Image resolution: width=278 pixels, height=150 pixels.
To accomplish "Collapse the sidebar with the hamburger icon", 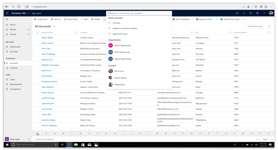I will pyautogui.click(x=7, y=19).
